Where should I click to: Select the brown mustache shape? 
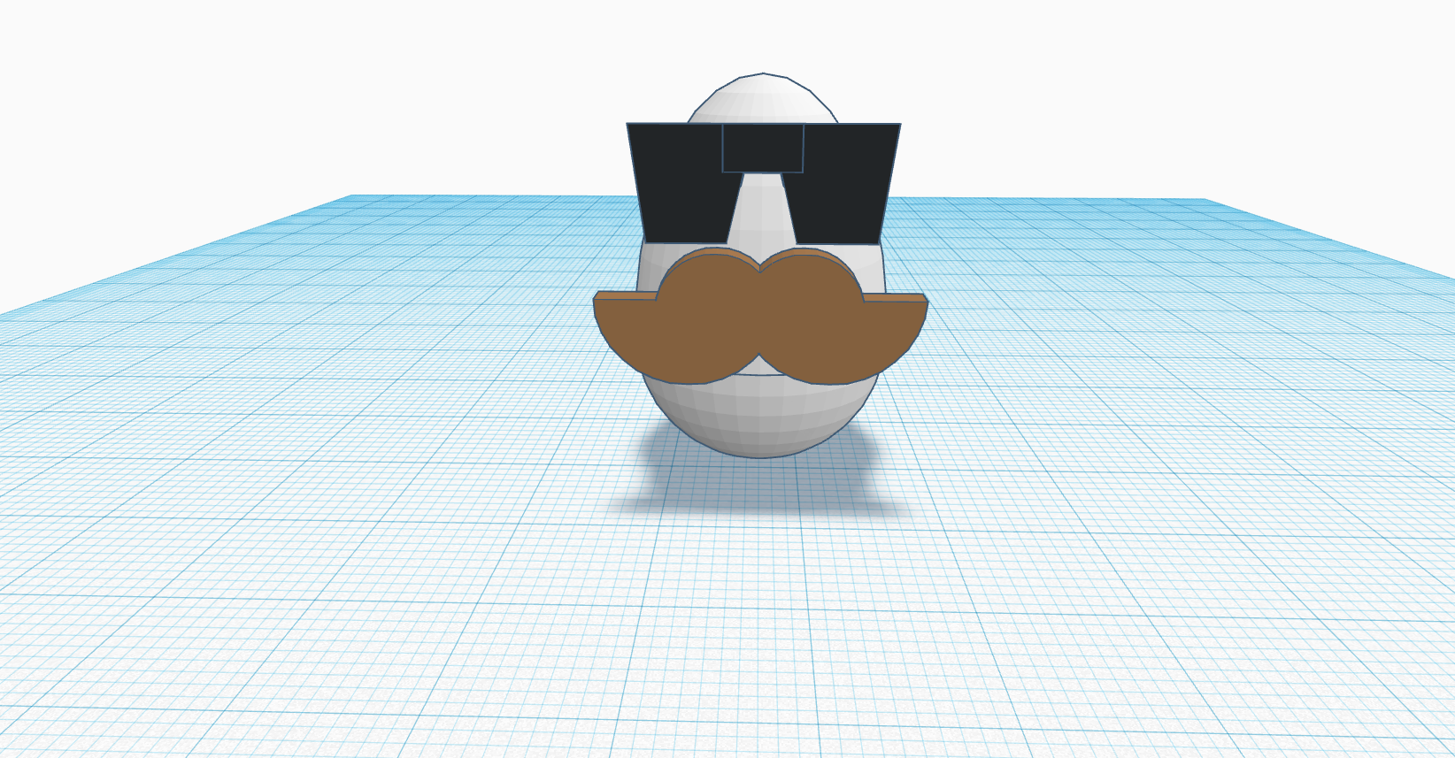(x=760, y=317)
